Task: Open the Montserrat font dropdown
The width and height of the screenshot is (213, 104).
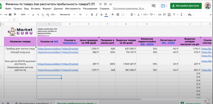Action: (x=67, y=15)
